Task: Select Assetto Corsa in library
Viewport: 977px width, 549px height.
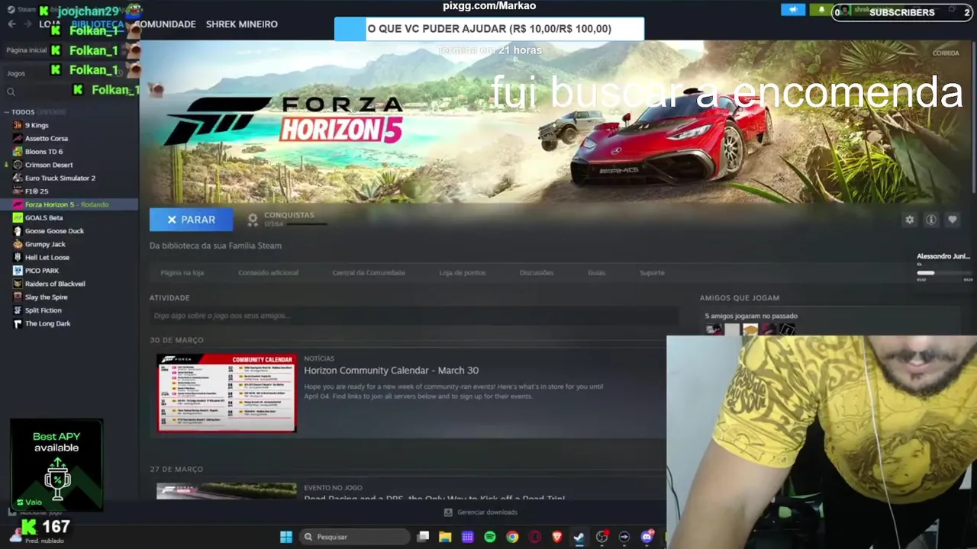Action: pos(47,138)
